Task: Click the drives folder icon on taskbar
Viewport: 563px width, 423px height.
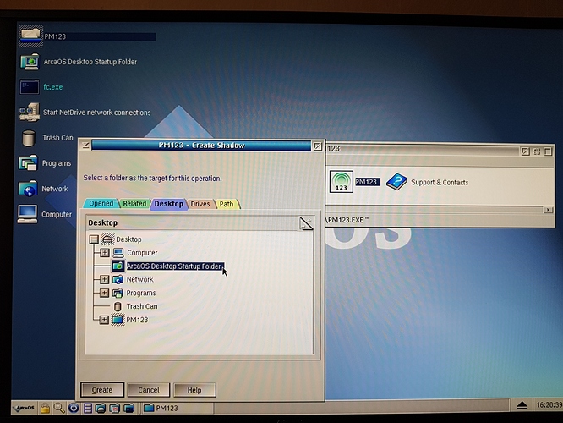Action: click(101, 409)
